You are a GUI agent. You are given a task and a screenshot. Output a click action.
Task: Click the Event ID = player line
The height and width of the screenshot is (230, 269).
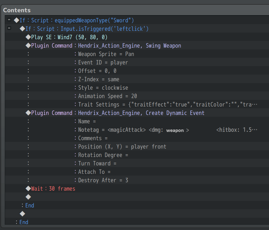137,62
